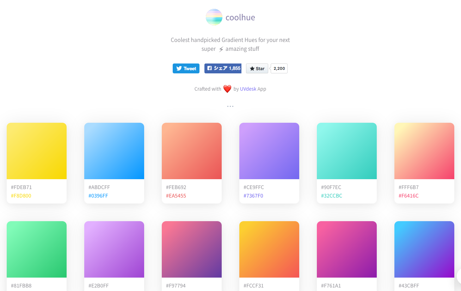Select the blue-violet #43CBFF gradient swatch
This screenshot has height=291, width=461.
[424, 249]
